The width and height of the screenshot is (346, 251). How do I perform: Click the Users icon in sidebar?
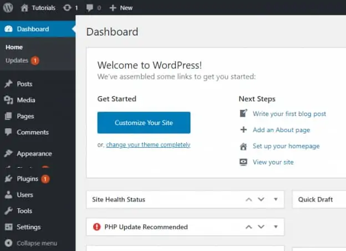click(x=8, y=195)
